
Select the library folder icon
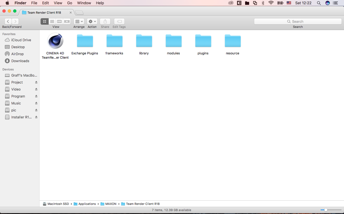[x=144, y=41]
